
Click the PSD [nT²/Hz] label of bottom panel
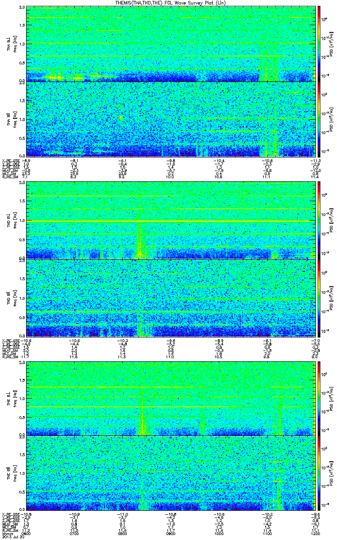[x=332, y=472]
